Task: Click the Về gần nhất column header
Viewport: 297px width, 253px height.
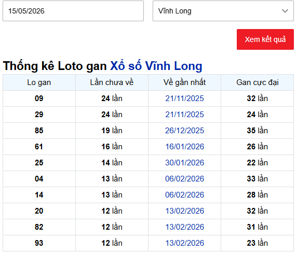Action: [x=184, y=82]
